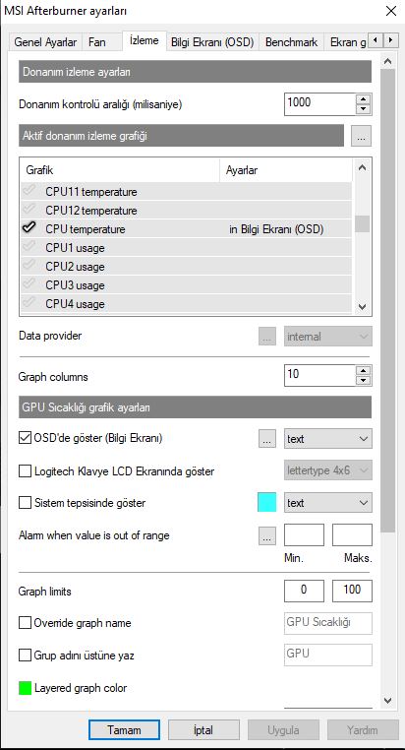Toggle the CPU temperature graph checkmark
Screen dimensions: 405x750
point(29,227)
